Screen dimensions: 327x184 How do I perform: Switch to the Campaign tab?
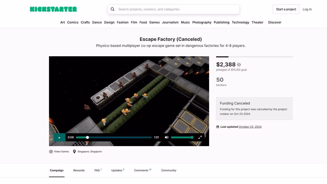click(57, 170)
